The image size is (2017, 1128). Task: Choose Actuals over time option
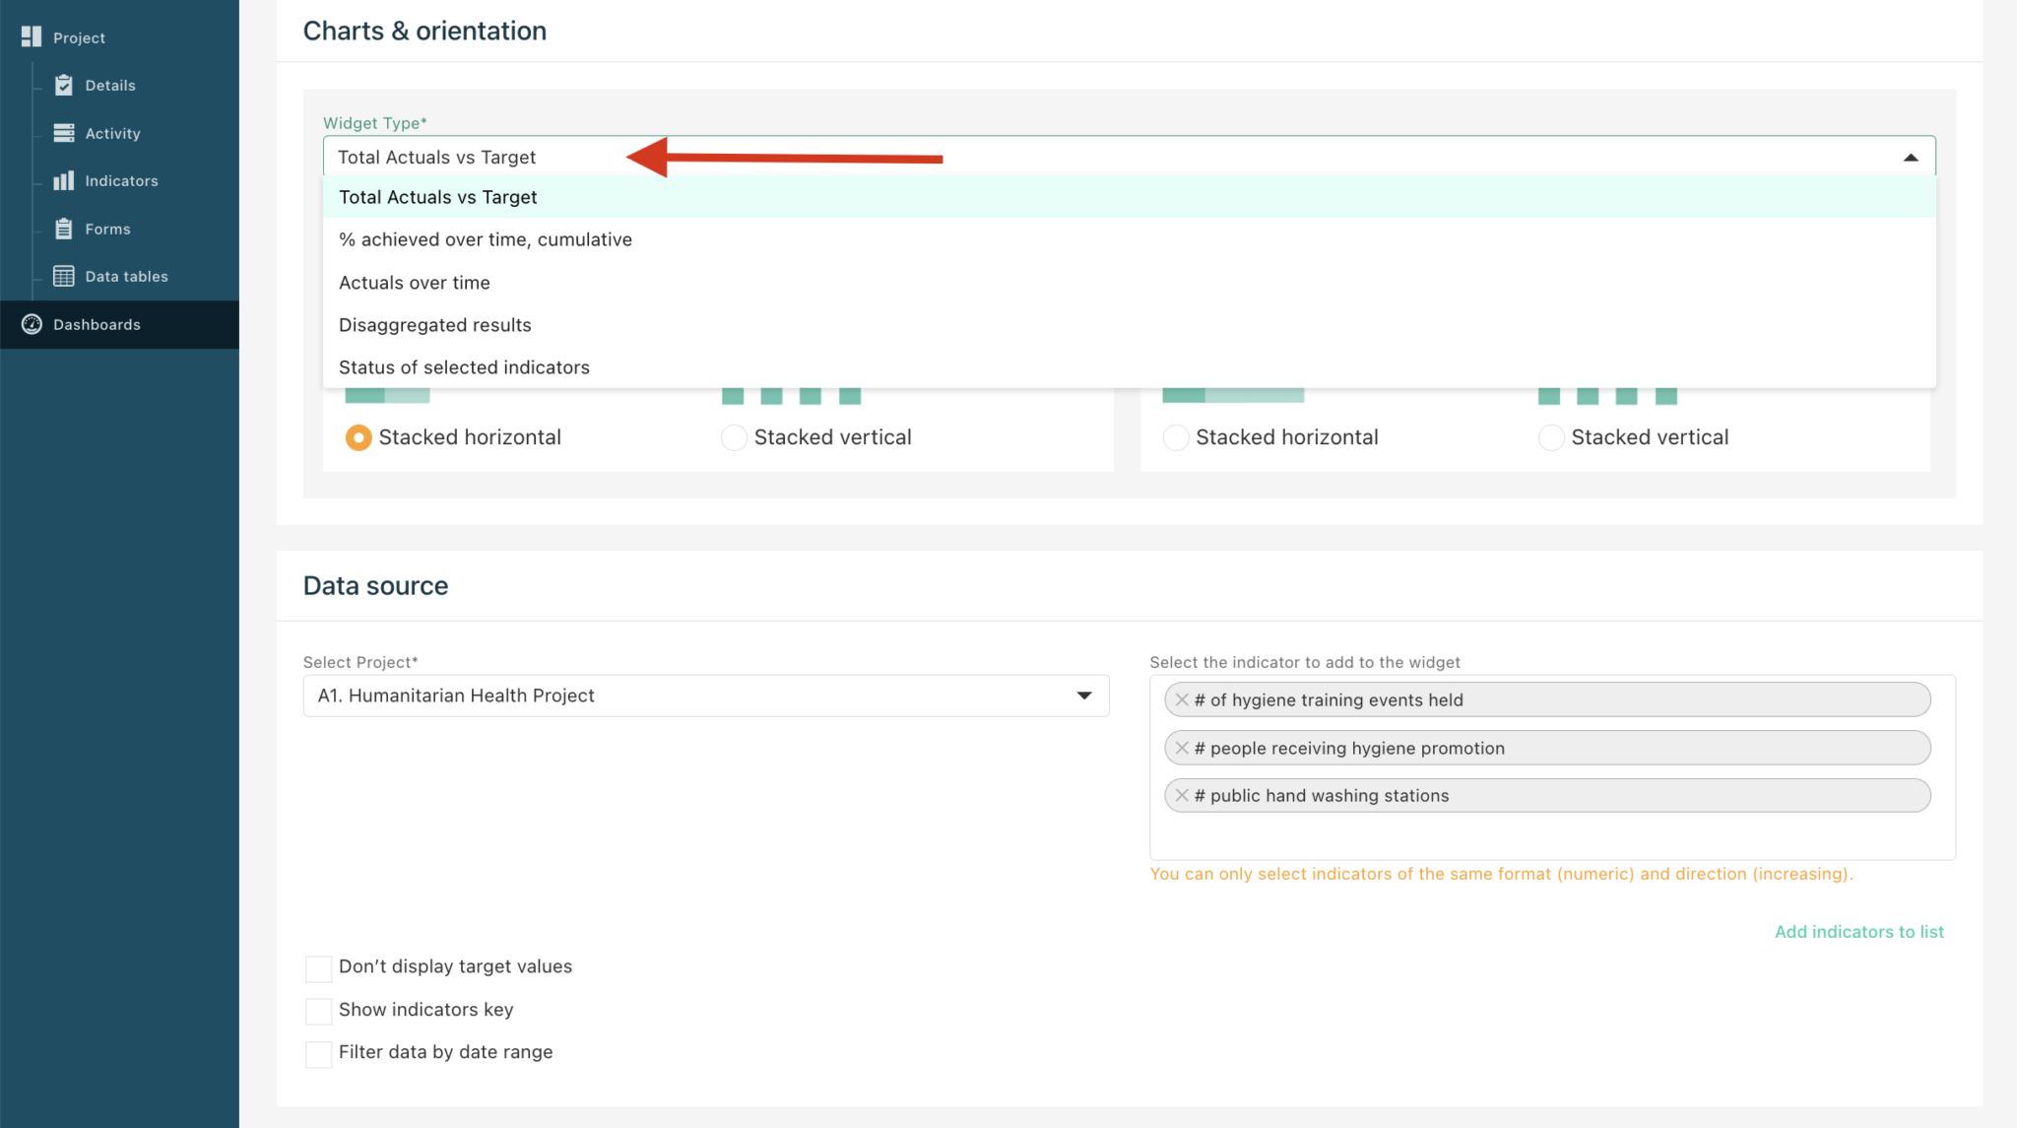tap(1130, 283)
